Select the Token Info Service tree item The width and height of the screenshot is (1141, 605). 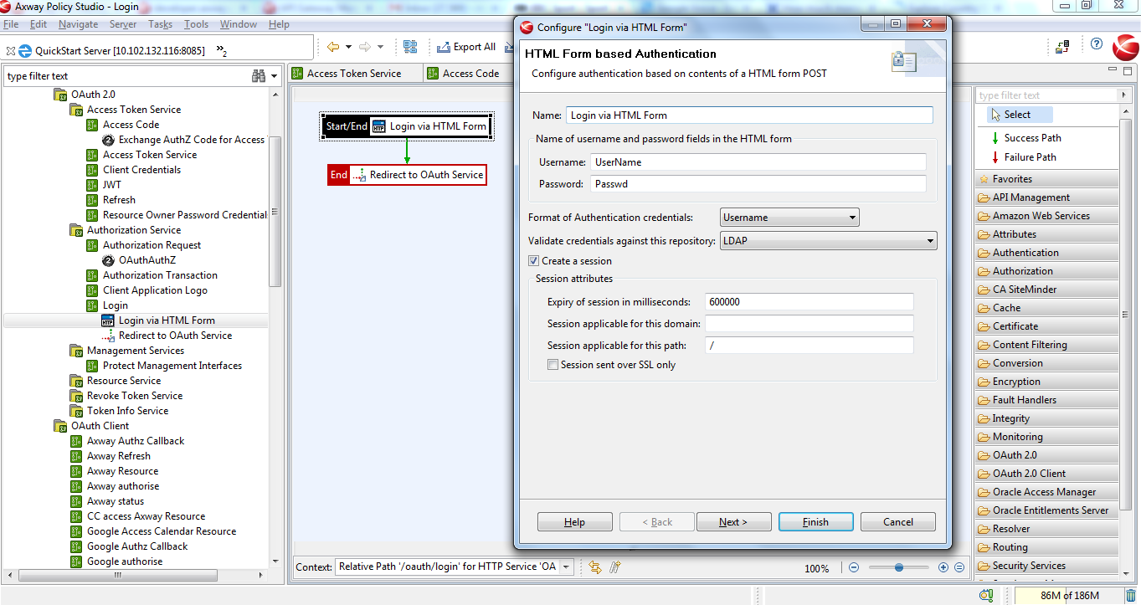pyautogui.click(x=127, y=411)
